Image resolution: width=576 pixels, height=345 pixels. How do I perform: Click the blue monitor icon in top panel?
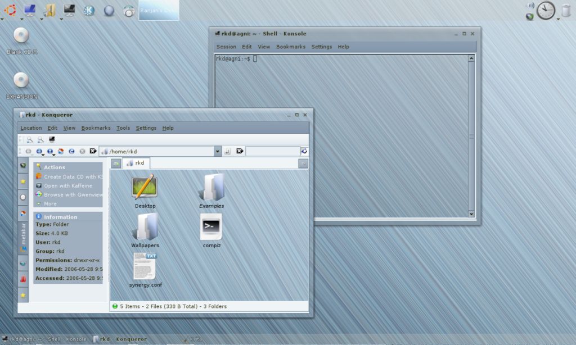[30, 10]
